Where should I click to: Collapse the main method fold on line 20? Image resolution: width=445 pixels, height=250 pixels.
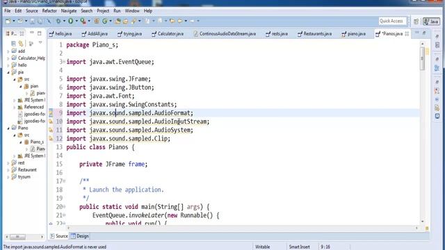point(64,207)
